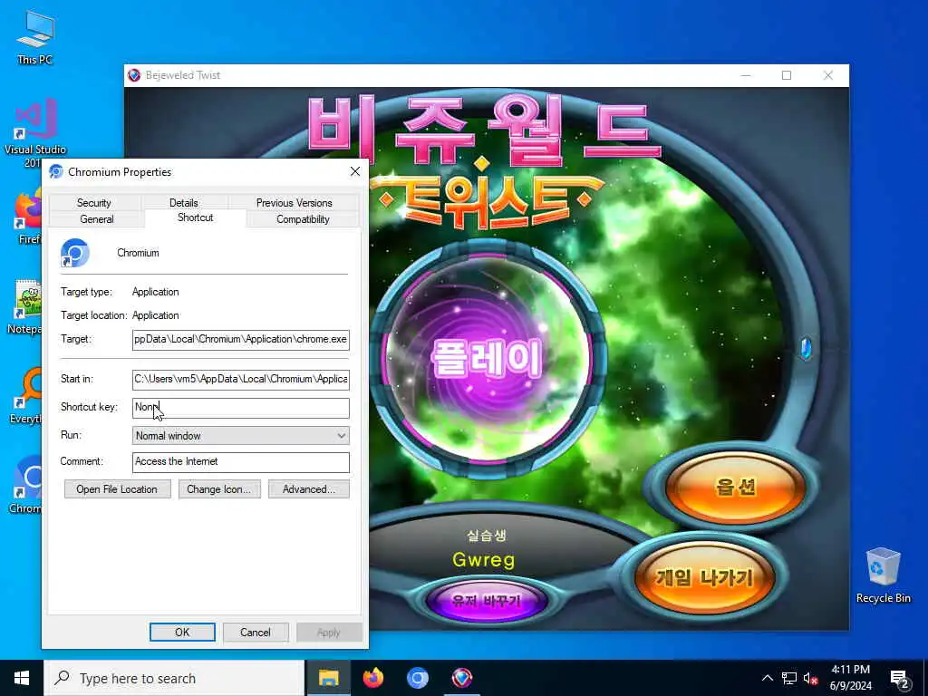Open network status tray icon

pyautogui.click(x=789, y=678)
